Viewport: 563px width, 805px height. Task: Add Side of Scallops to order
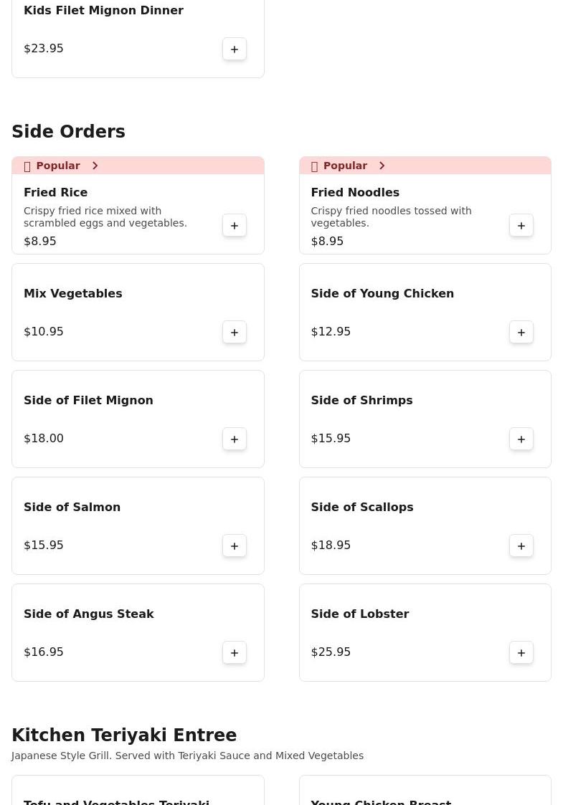[521, 546]
